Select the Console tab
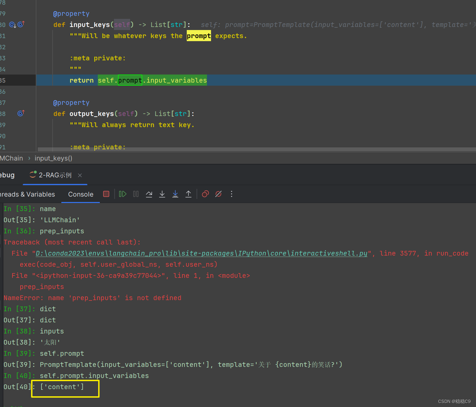This screenshot has height=407, width=476. click(81, 194)
